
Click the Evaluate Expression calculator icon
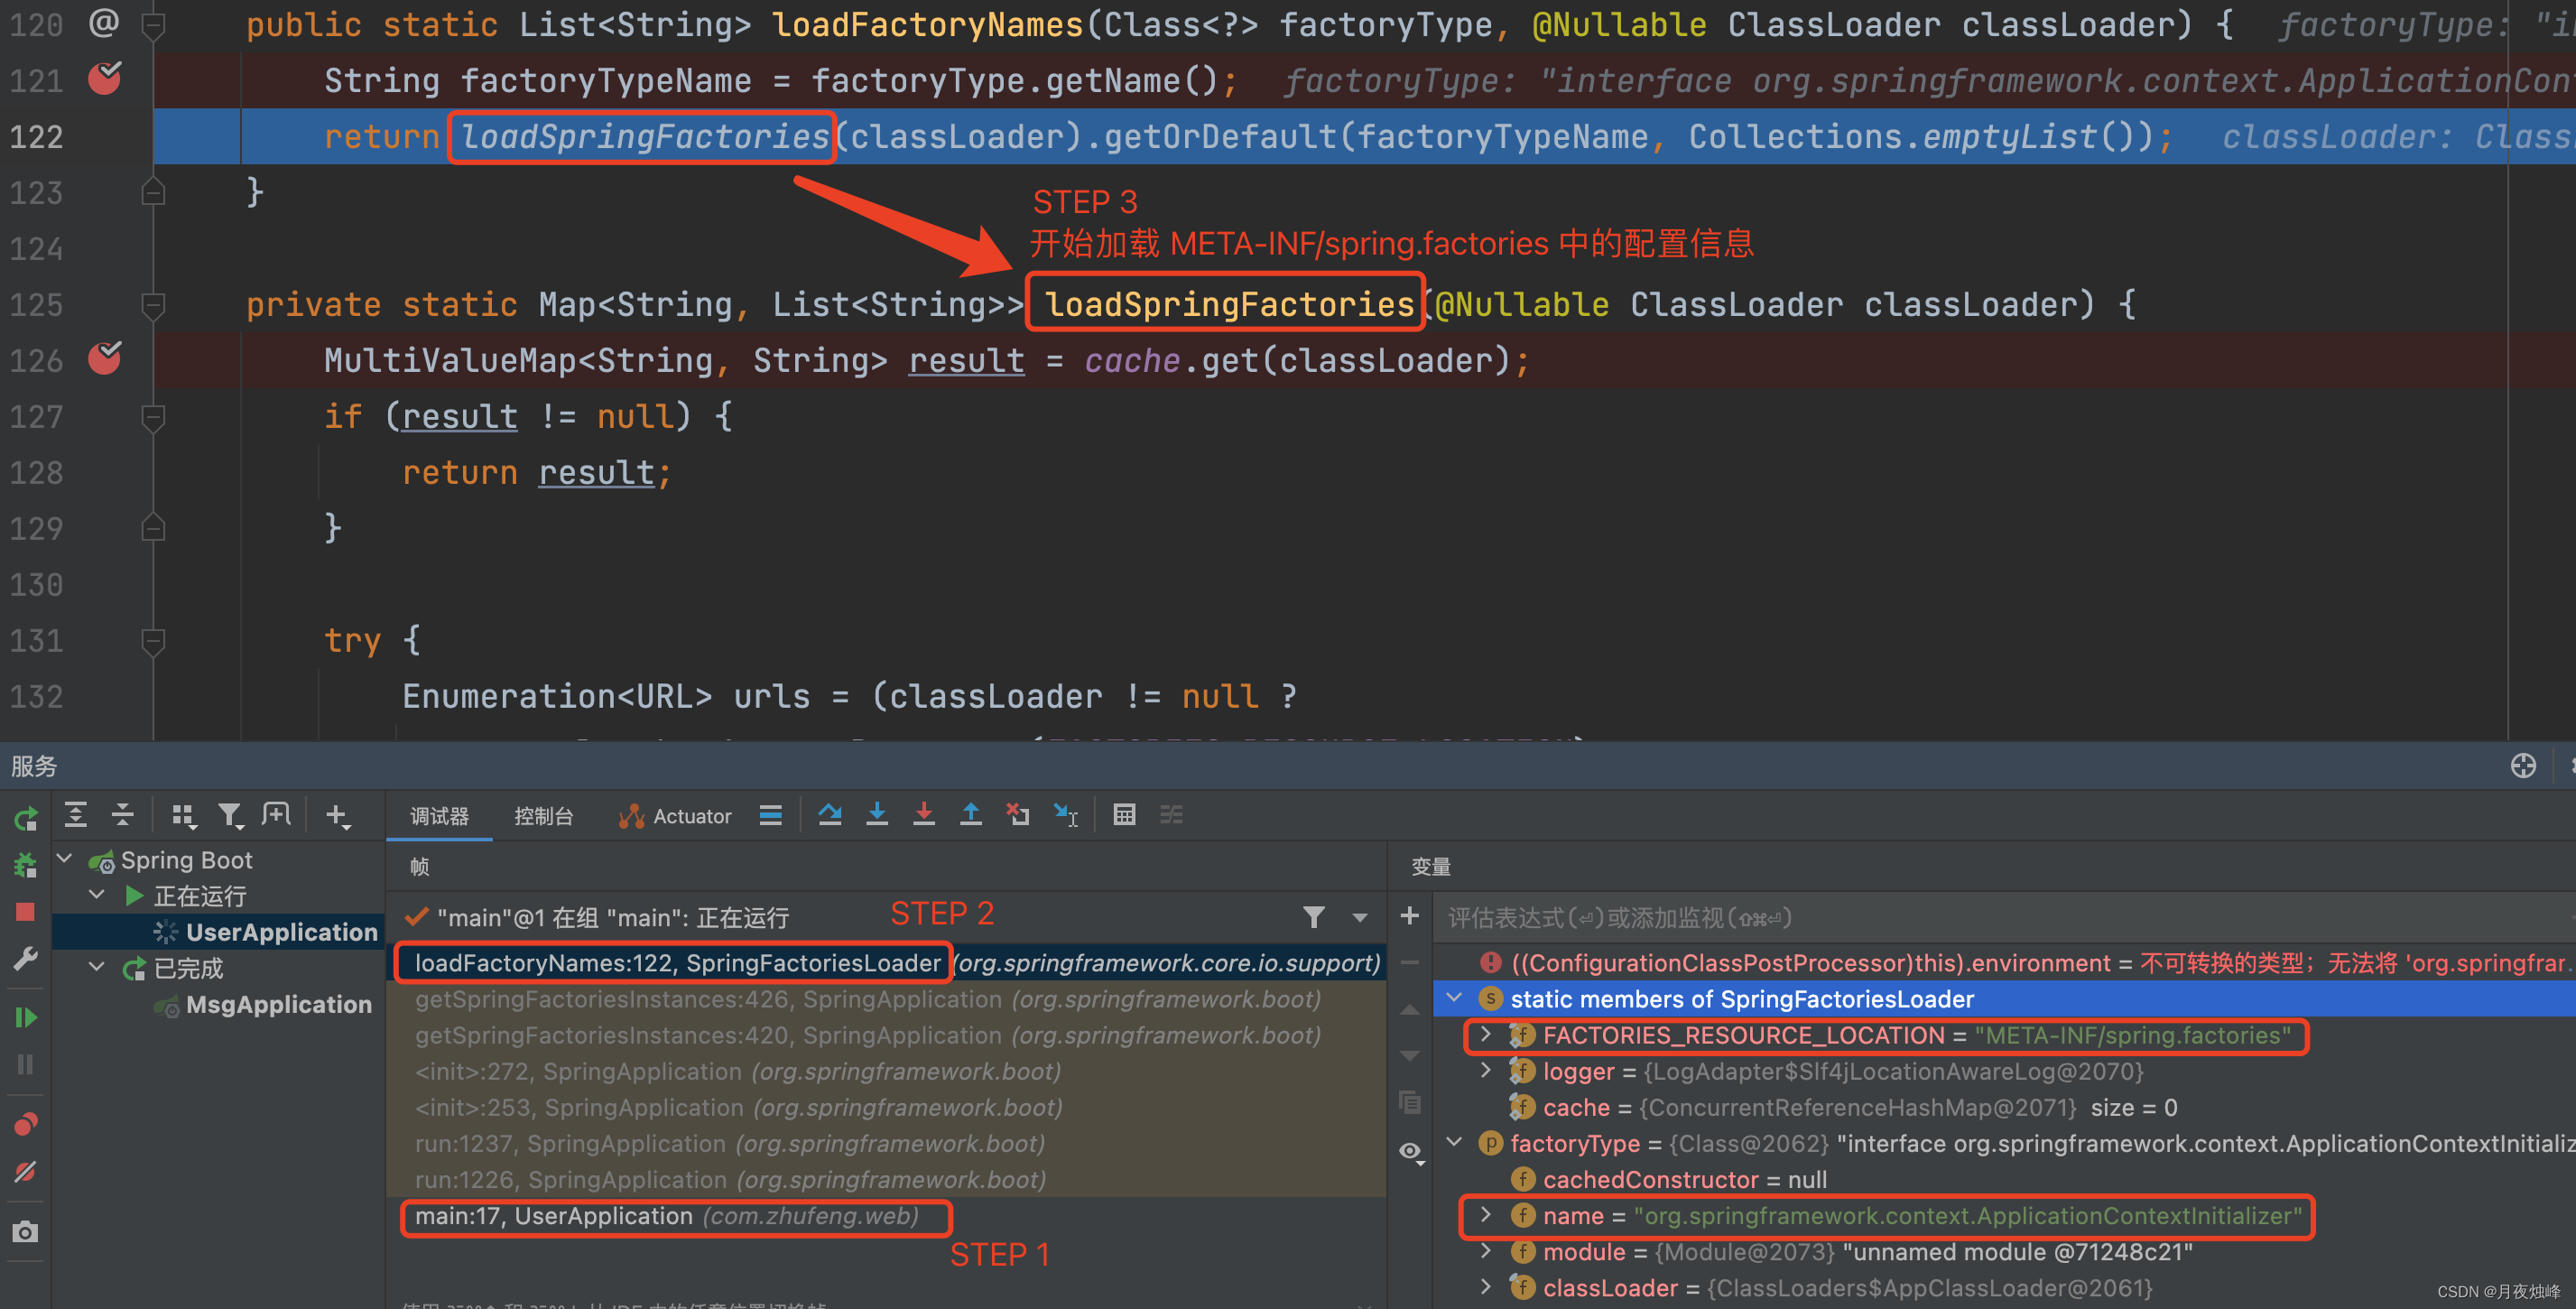pos(1124,815)
